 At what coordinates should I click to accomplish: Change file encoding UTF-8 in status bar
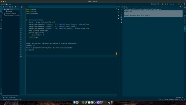[166, 99]
